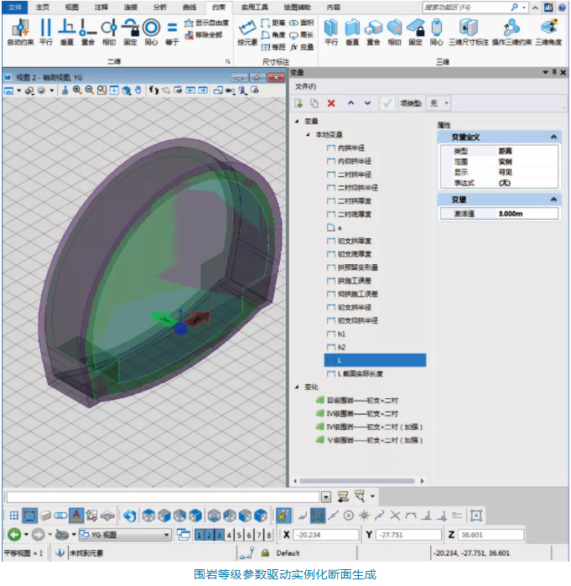The height and width of the screenshot is (586, 571).
Task: Open the key-in field history dropdown
Action: 326,497
